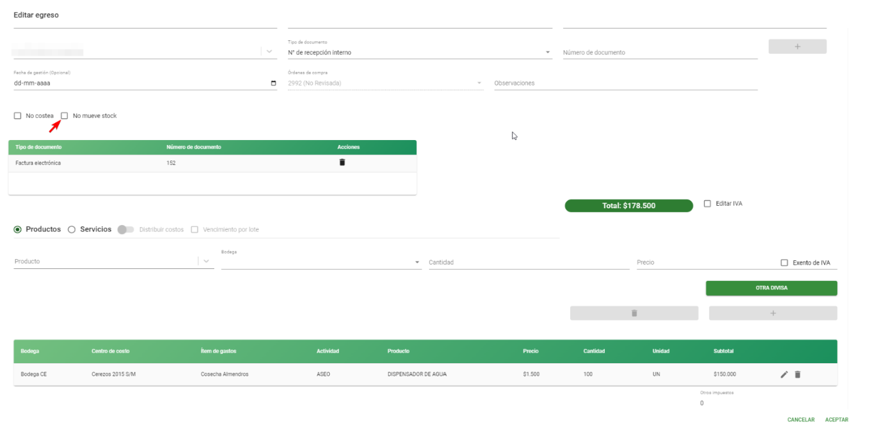Click ACEPTAR to save the egreso
The width and height of the screenshot is (888, 445).
836,420
